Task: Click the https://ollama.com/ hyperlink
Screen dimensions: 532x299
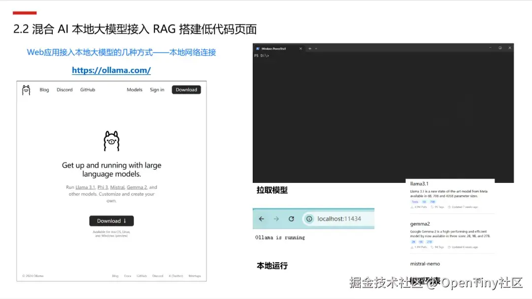Action: [x=111, y=70]
